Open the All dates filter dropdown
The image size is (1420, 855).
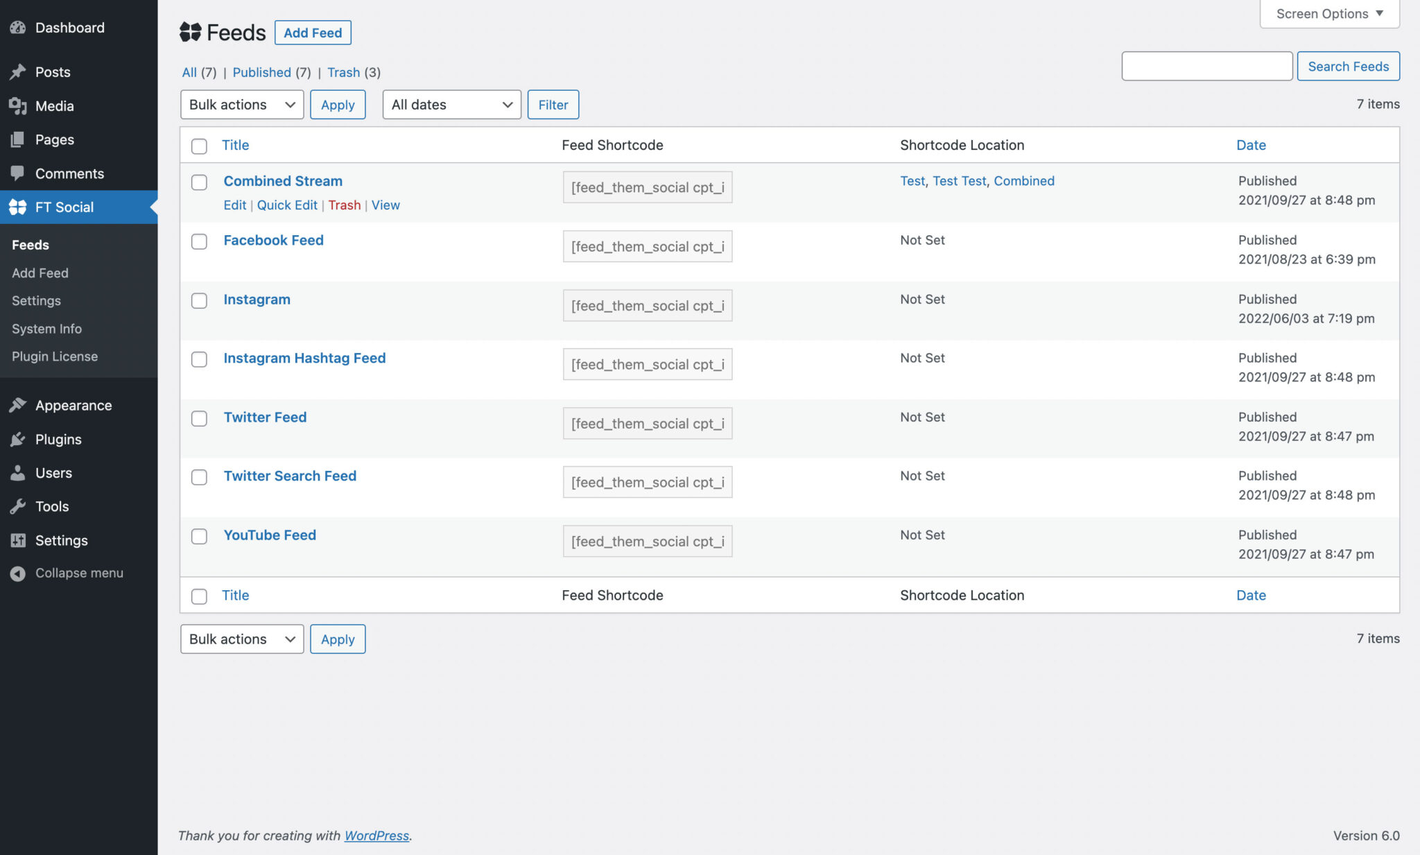coord(451,105)
